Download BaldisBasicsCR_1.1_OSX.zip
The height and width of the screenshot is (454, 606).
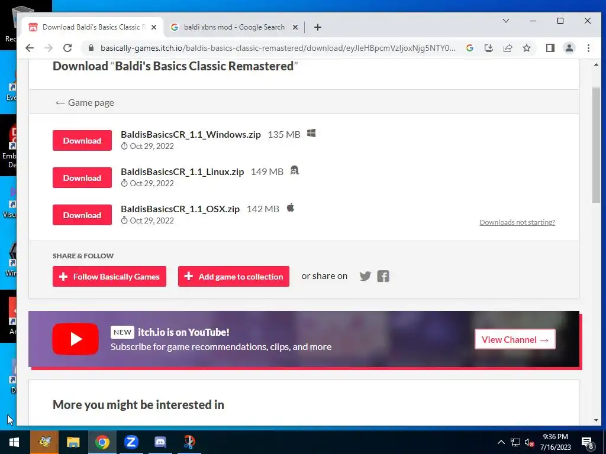82,215
